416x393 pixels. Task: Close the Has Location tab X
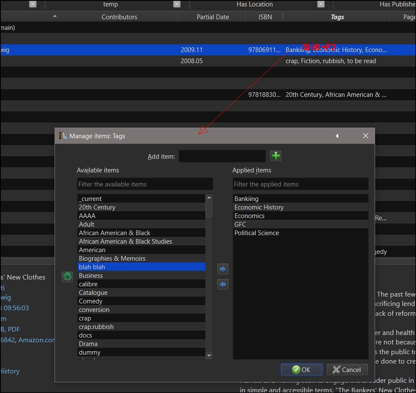[321, 4]
